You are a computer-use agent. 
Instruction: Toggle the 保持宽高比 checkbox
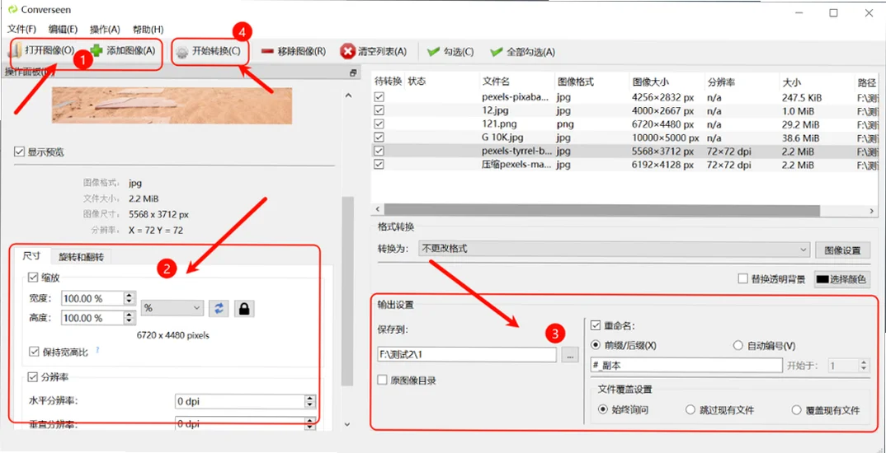point(33,352)
